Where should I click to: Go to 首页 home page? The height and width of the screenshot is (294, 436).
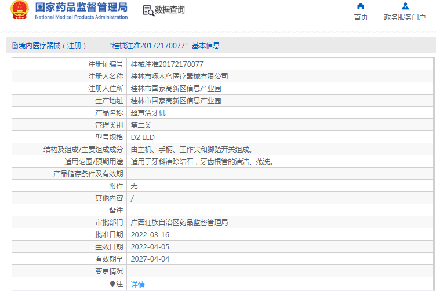pyautogui.click(x=361, y=17)
